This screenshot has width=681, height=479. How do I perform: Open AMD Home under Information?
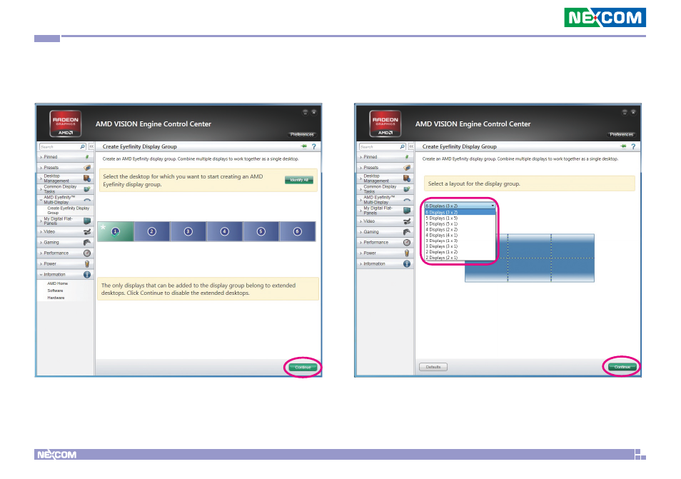[x=57, y=283]
